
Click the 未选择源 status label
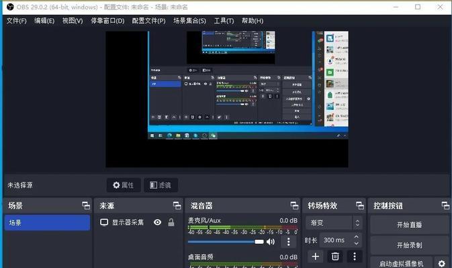pyautogui.click(x=20, y=185)
